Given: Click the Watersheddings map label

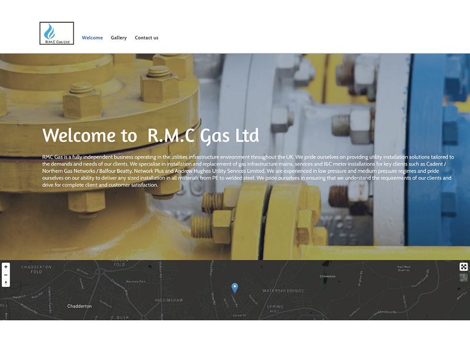Looking at the screenshot, I should [x=283, y=290].
